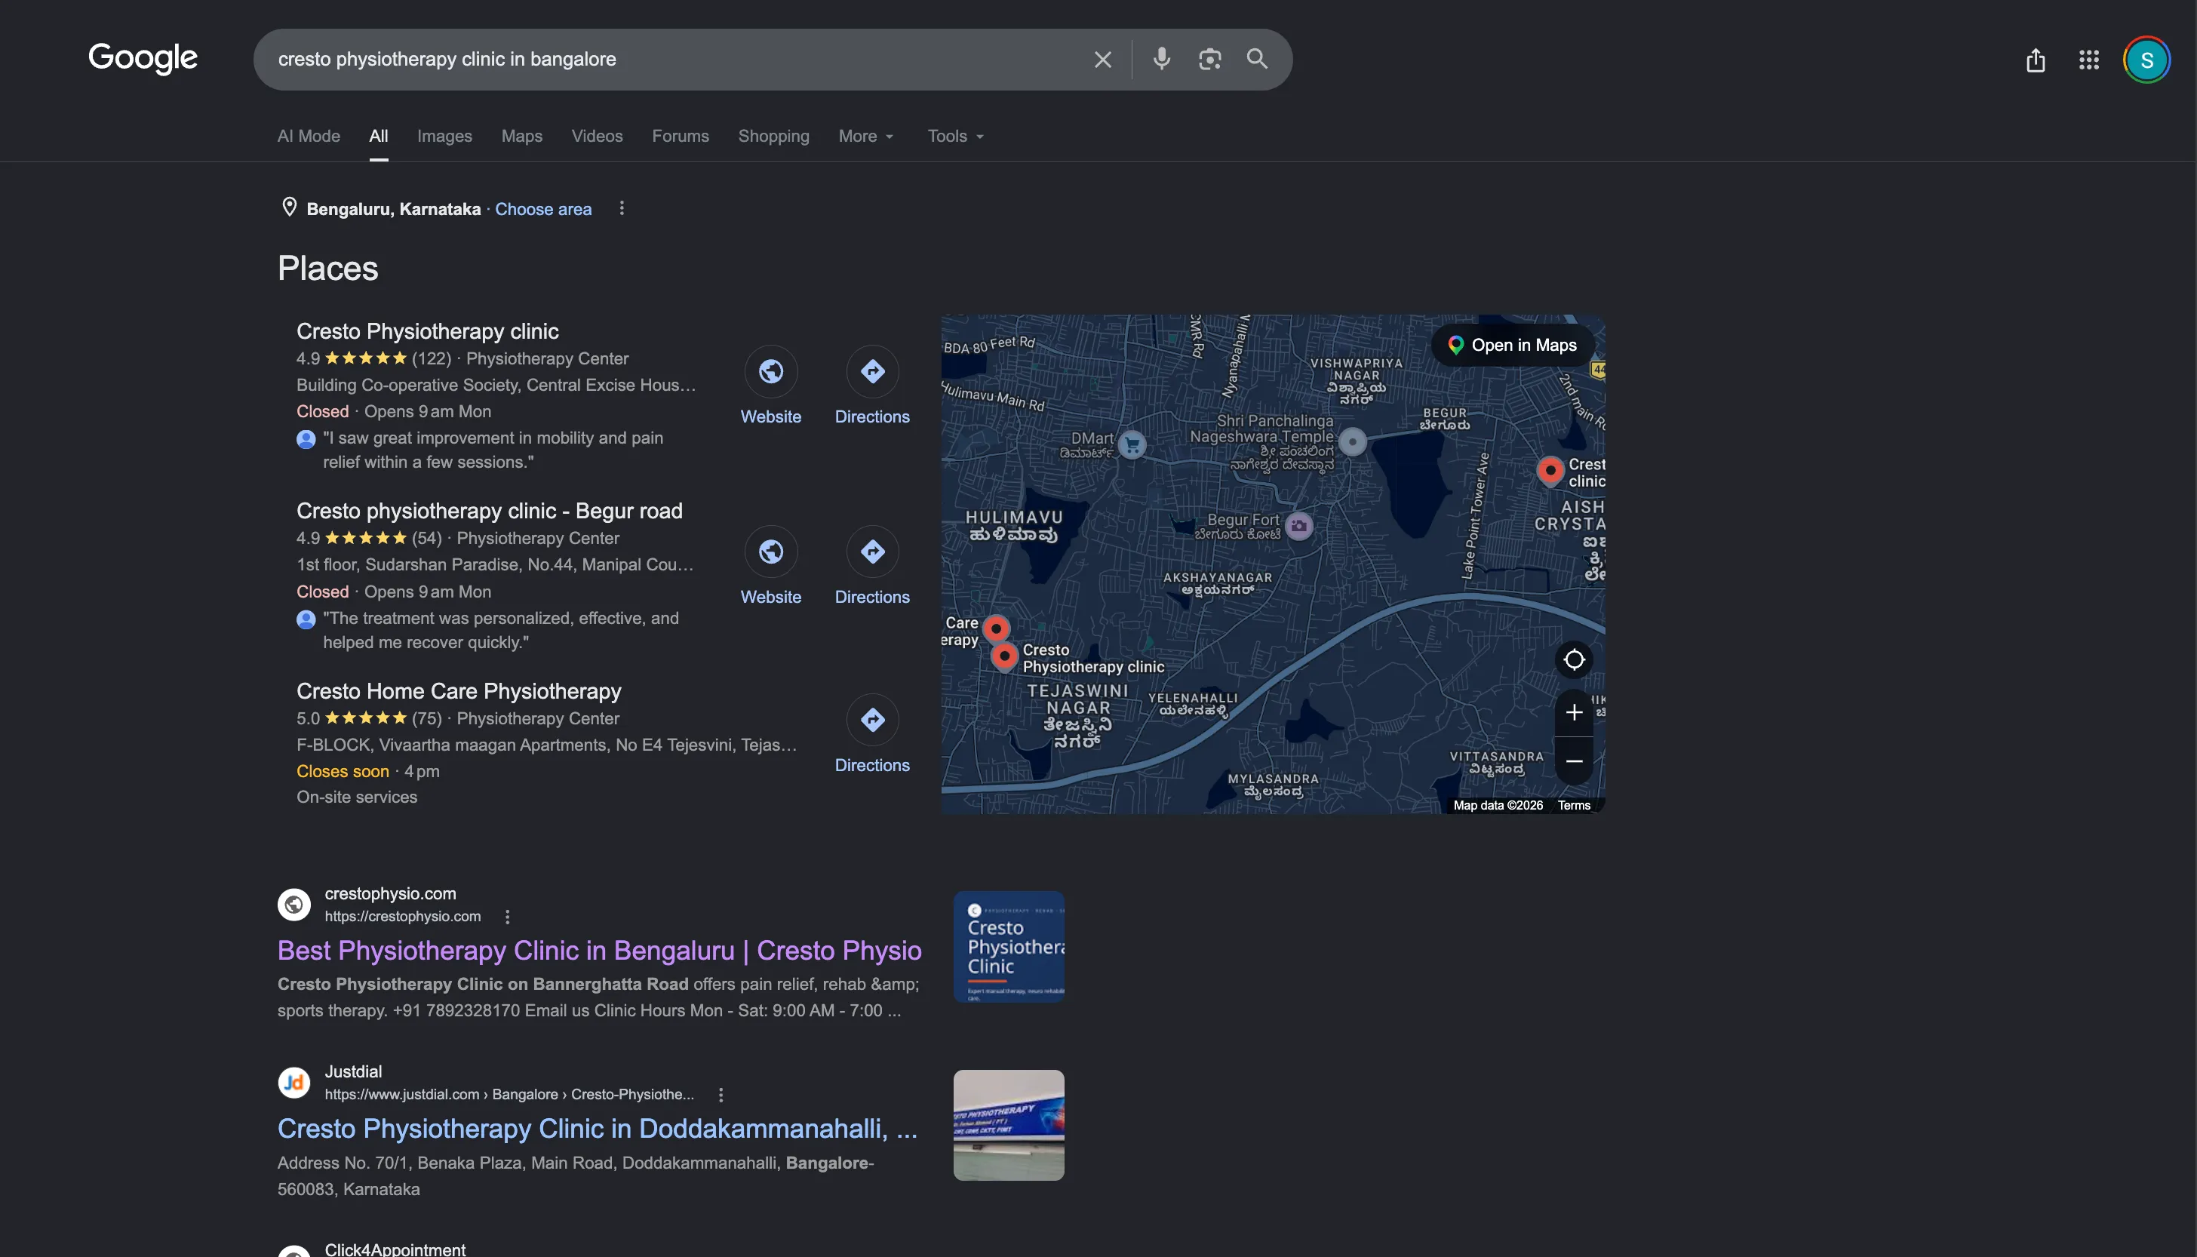
Task: Click the Cresto Physiotherapy Clinic result thumbnail
Action: (x=1008, y=947)
